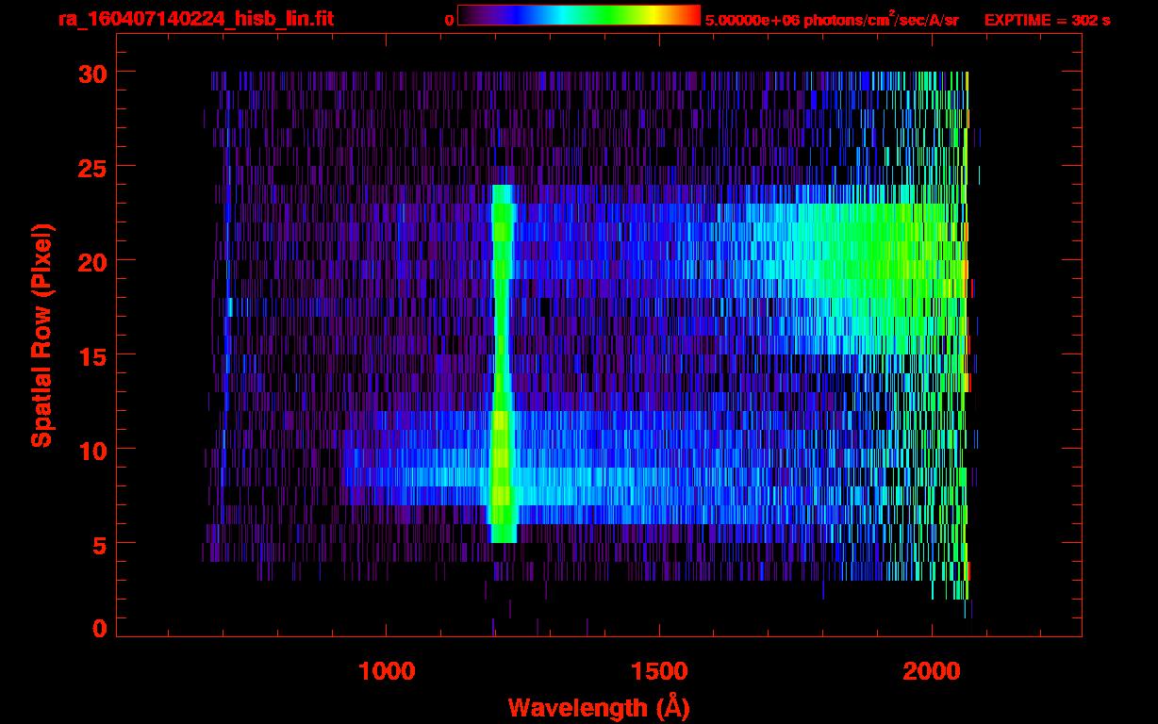Click the 0 label left of color bar
This screenshot has height=724, width=1158.
coord(449,20)
